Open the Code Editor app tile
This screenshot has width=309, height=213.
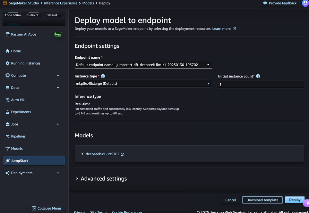pyautogui.click(x=13, y=15)
